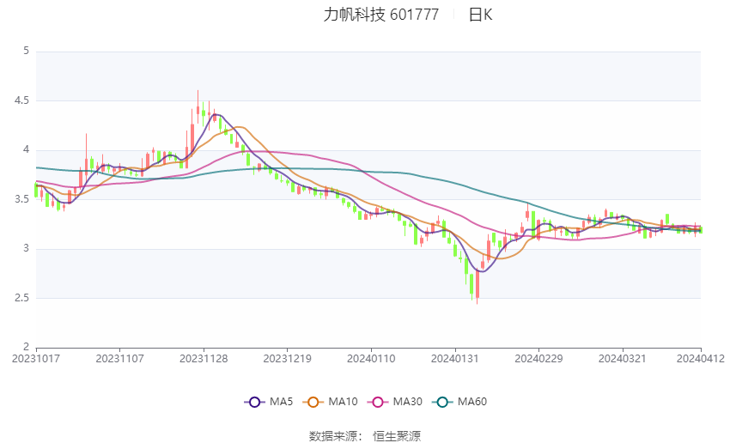Click the 20240412 date axis label
Viewport: 730px width, 443px height.
click(x=701, y=359)
